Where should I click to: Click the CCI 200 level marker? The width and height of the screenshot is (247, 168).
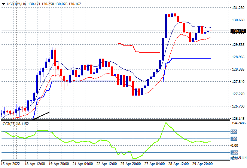[x=234, y=131]
